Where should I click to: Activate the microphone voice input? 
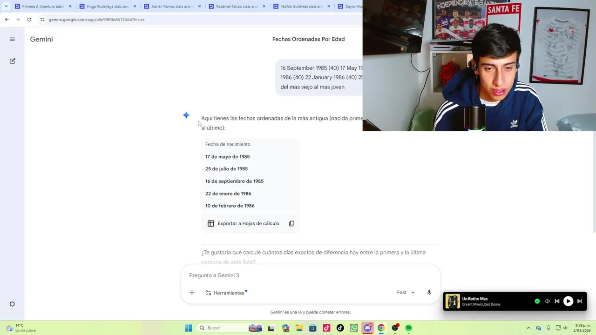(429, 292)
